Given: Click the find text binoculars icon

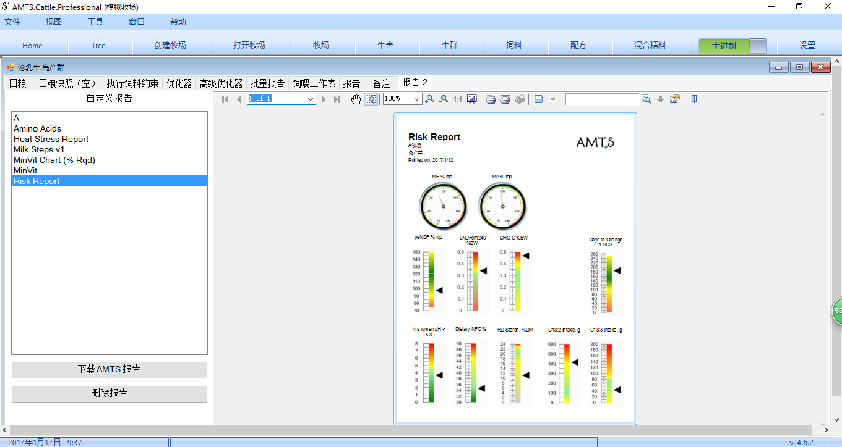Looking at the screenshot, I should click(x=647, y=99).
